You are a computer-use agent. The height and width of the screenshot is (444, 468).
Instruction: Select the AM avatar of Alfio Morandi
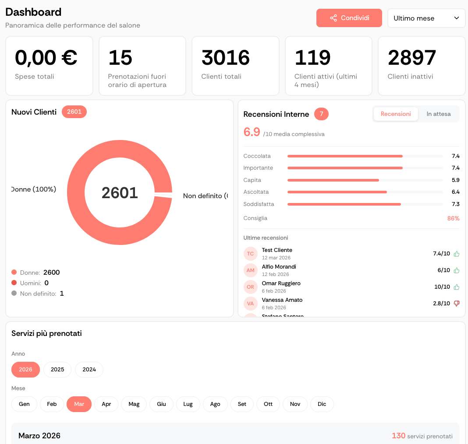click(x=250, y=270)
